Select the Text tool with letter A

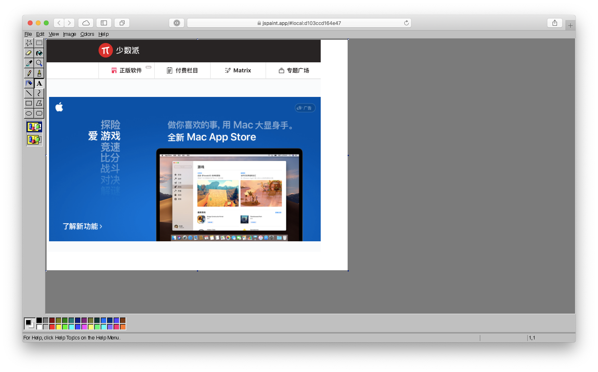(39, 83)
